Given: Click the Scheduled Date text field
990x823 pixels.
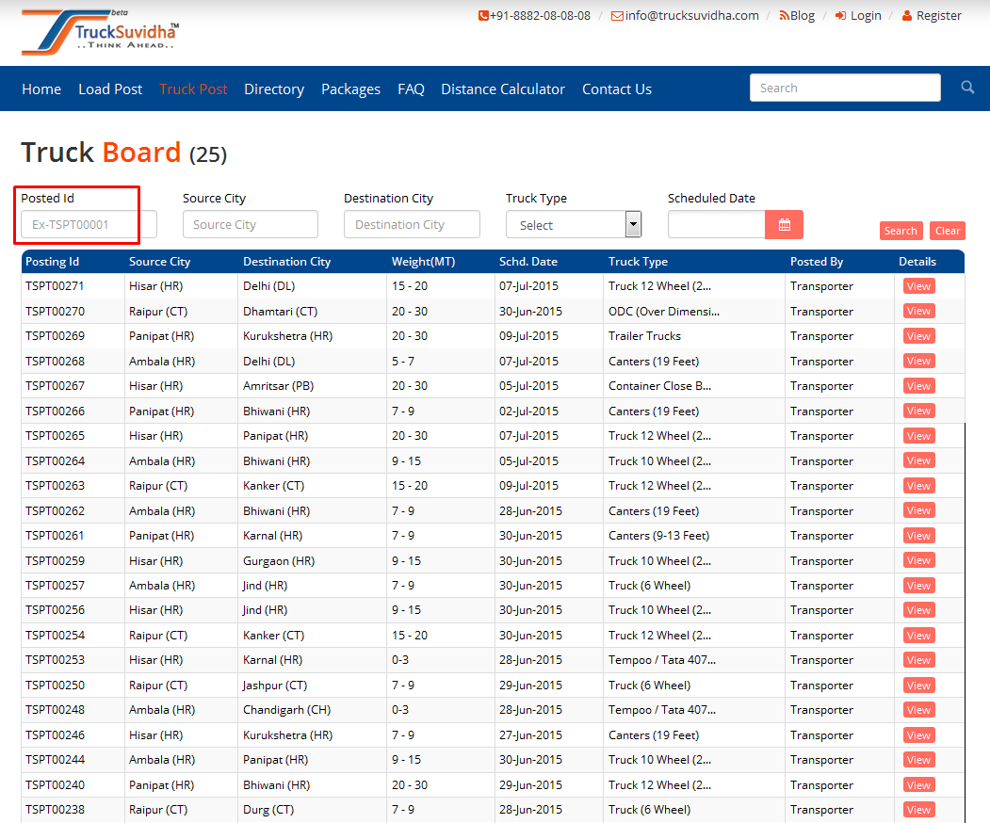Looking at the screenshot, I should coord(716,224).
